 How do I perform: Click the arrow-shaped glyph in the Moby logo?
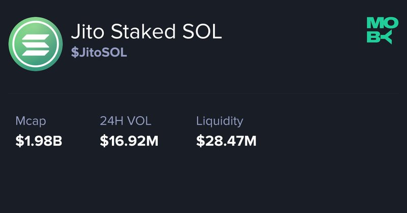click(x=386, y=37)
